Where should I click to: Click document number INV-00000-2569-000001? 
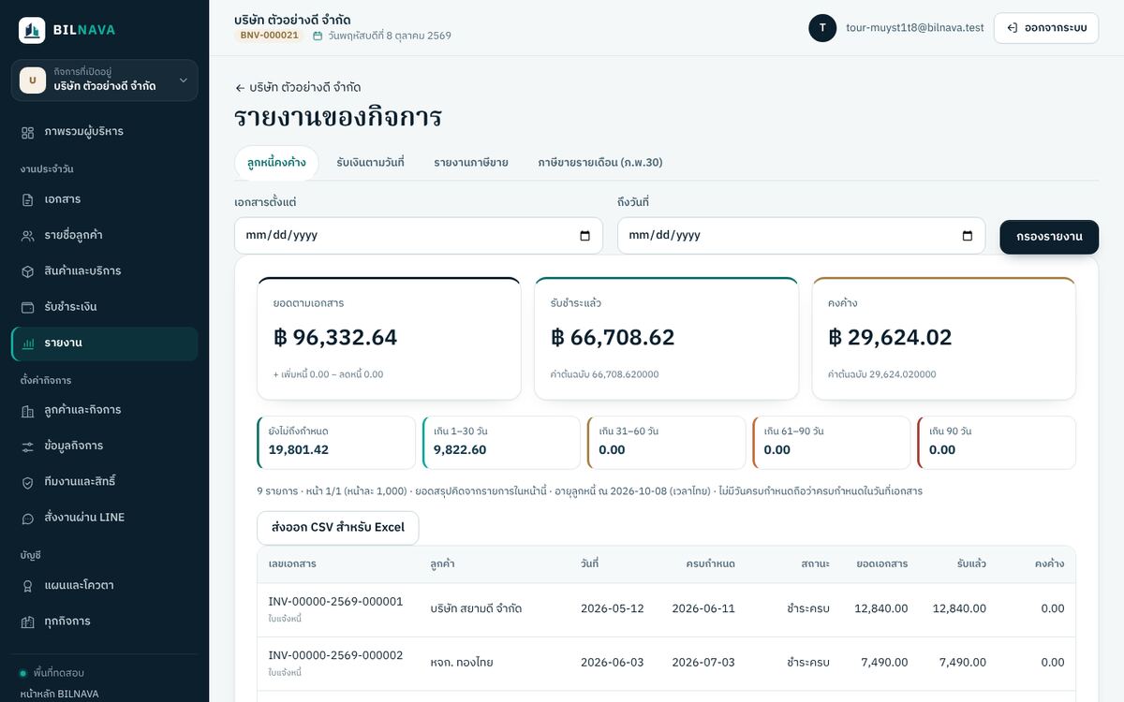pos(335,601)
